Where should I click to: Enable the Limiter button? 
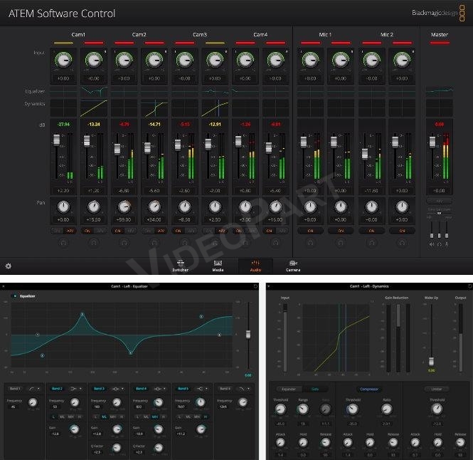click(437, 389)
